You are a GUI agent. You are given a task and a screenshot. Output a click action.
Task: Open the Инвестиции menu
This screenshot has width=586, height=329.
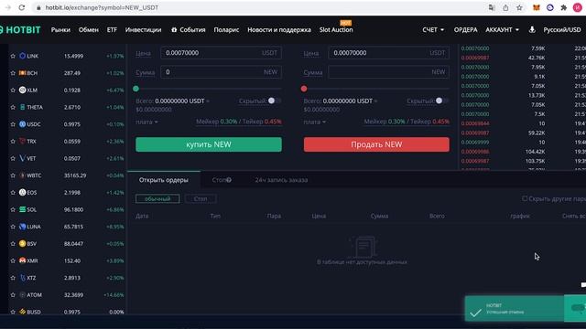[143, 30]
